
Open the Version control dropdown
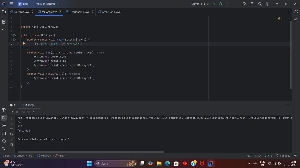tap(47, 4)
